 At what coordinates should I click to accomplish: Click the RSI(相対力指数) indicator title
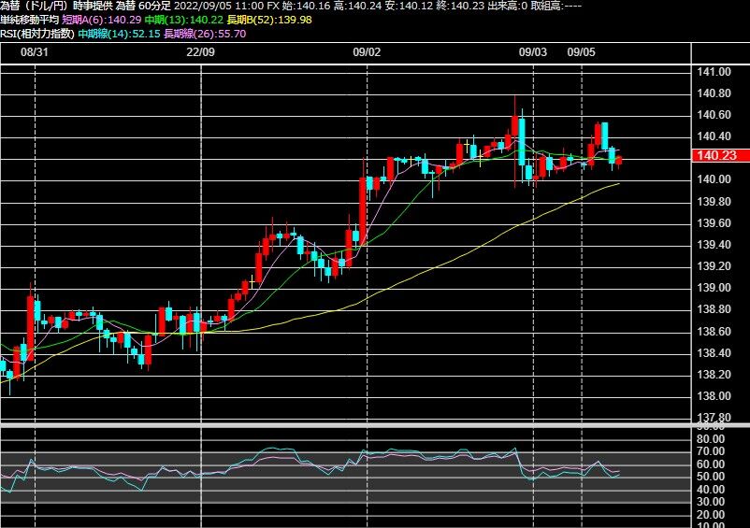tap(37, 34)
